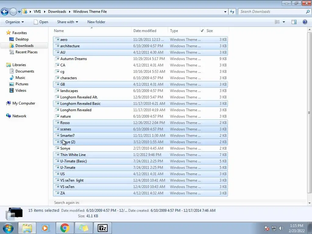Open Desktop in navigation pane
The width and height of the screenshot is (312, 234).
(22, 39)
